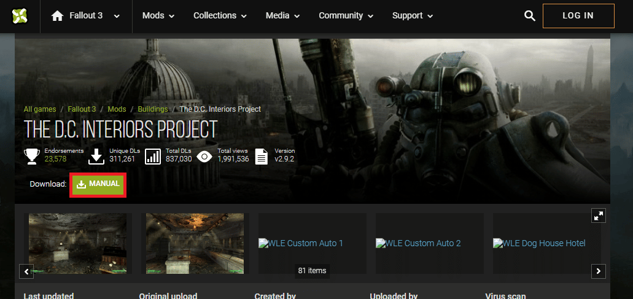Expand the Fallout 3 game dropdown

(x=117, y=16)
